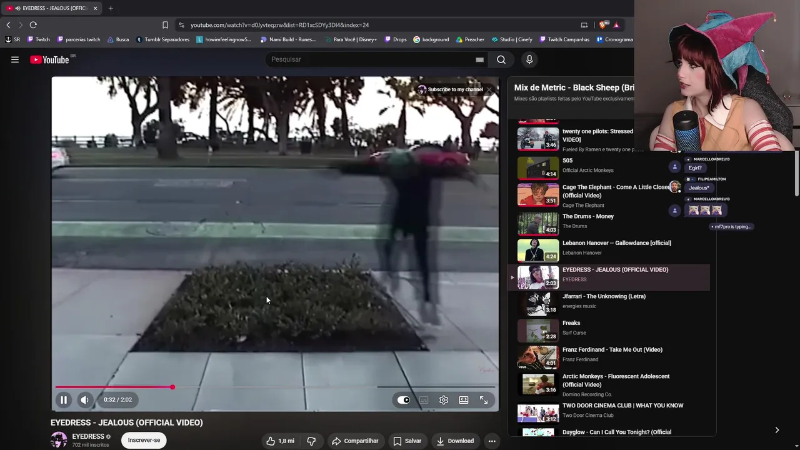
Task: Open the YouTube guide hamburger menu
Action: point(15,59)
